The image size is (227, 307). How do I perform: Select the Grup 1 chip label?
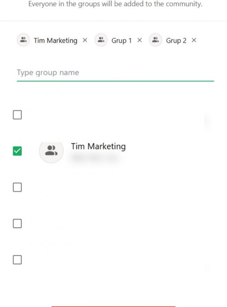click(121, 41)
